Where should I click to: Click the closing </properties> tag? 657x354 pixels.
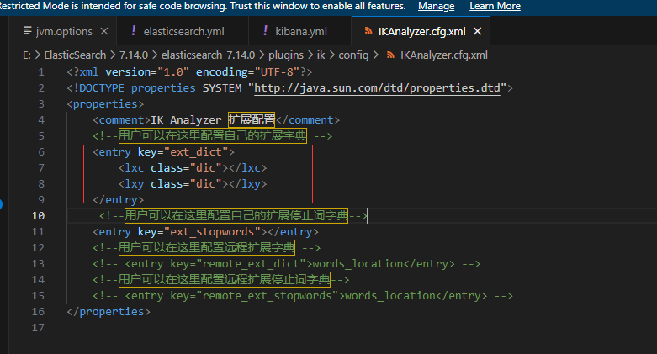pyautogui.click(x=109, y=312)
